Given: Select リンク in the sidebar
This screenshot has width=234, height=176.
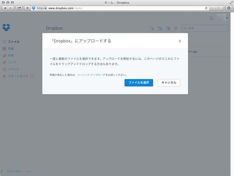Looking at the screenshot, I should tap(12, 62).
